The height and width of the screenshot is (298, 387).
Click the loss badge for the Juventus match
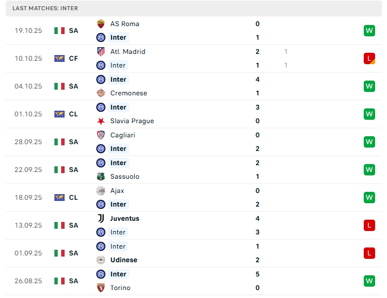(369, 225)
